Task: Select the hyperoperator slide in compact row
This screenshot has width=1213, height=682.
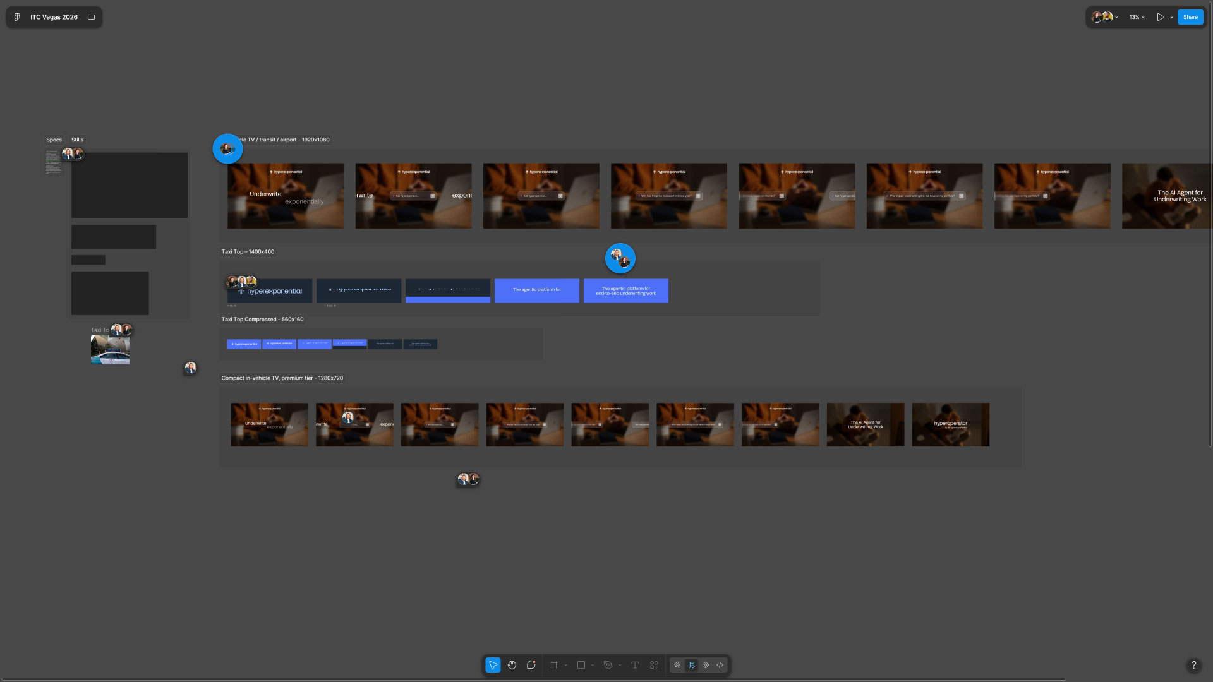Action: click(x=951, y=424)
